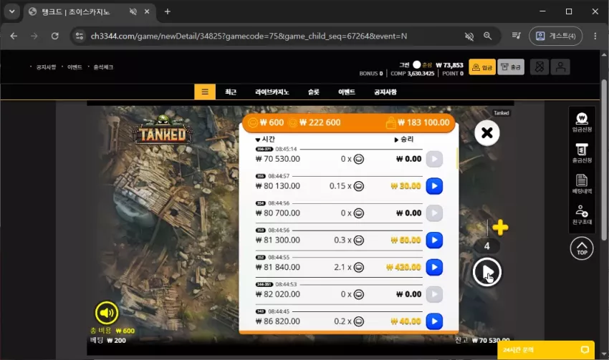
Task: Click the 08:44:53 timestamp
Action: click(286, 284)
